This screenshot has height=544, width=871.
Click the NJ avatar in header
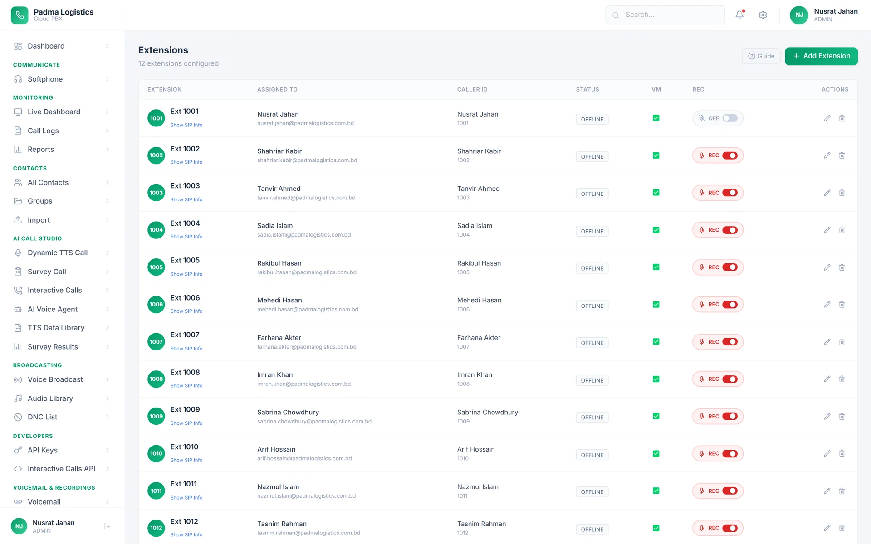pos(799,15)
